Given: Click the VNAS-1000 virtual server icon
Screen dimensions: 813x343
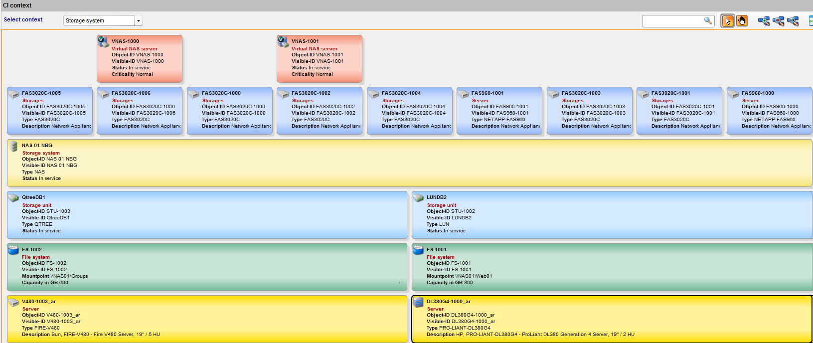Looking at the screenshot, I should [103, 42].
